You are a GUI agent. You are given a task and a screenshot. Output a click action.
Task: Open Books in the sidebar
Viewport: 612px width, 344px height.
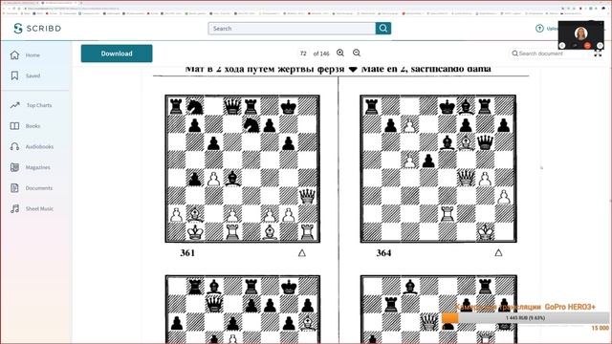click(x=33, y=126)
